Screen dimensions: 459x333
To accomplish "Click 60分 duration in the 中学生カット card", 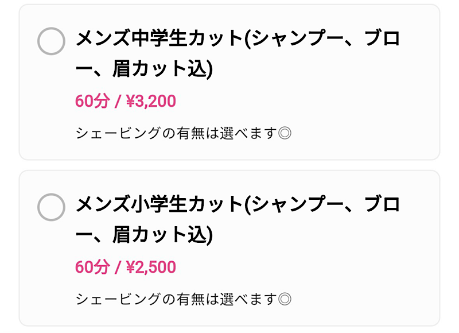I will pyautogui.click(x=92, y=102).
